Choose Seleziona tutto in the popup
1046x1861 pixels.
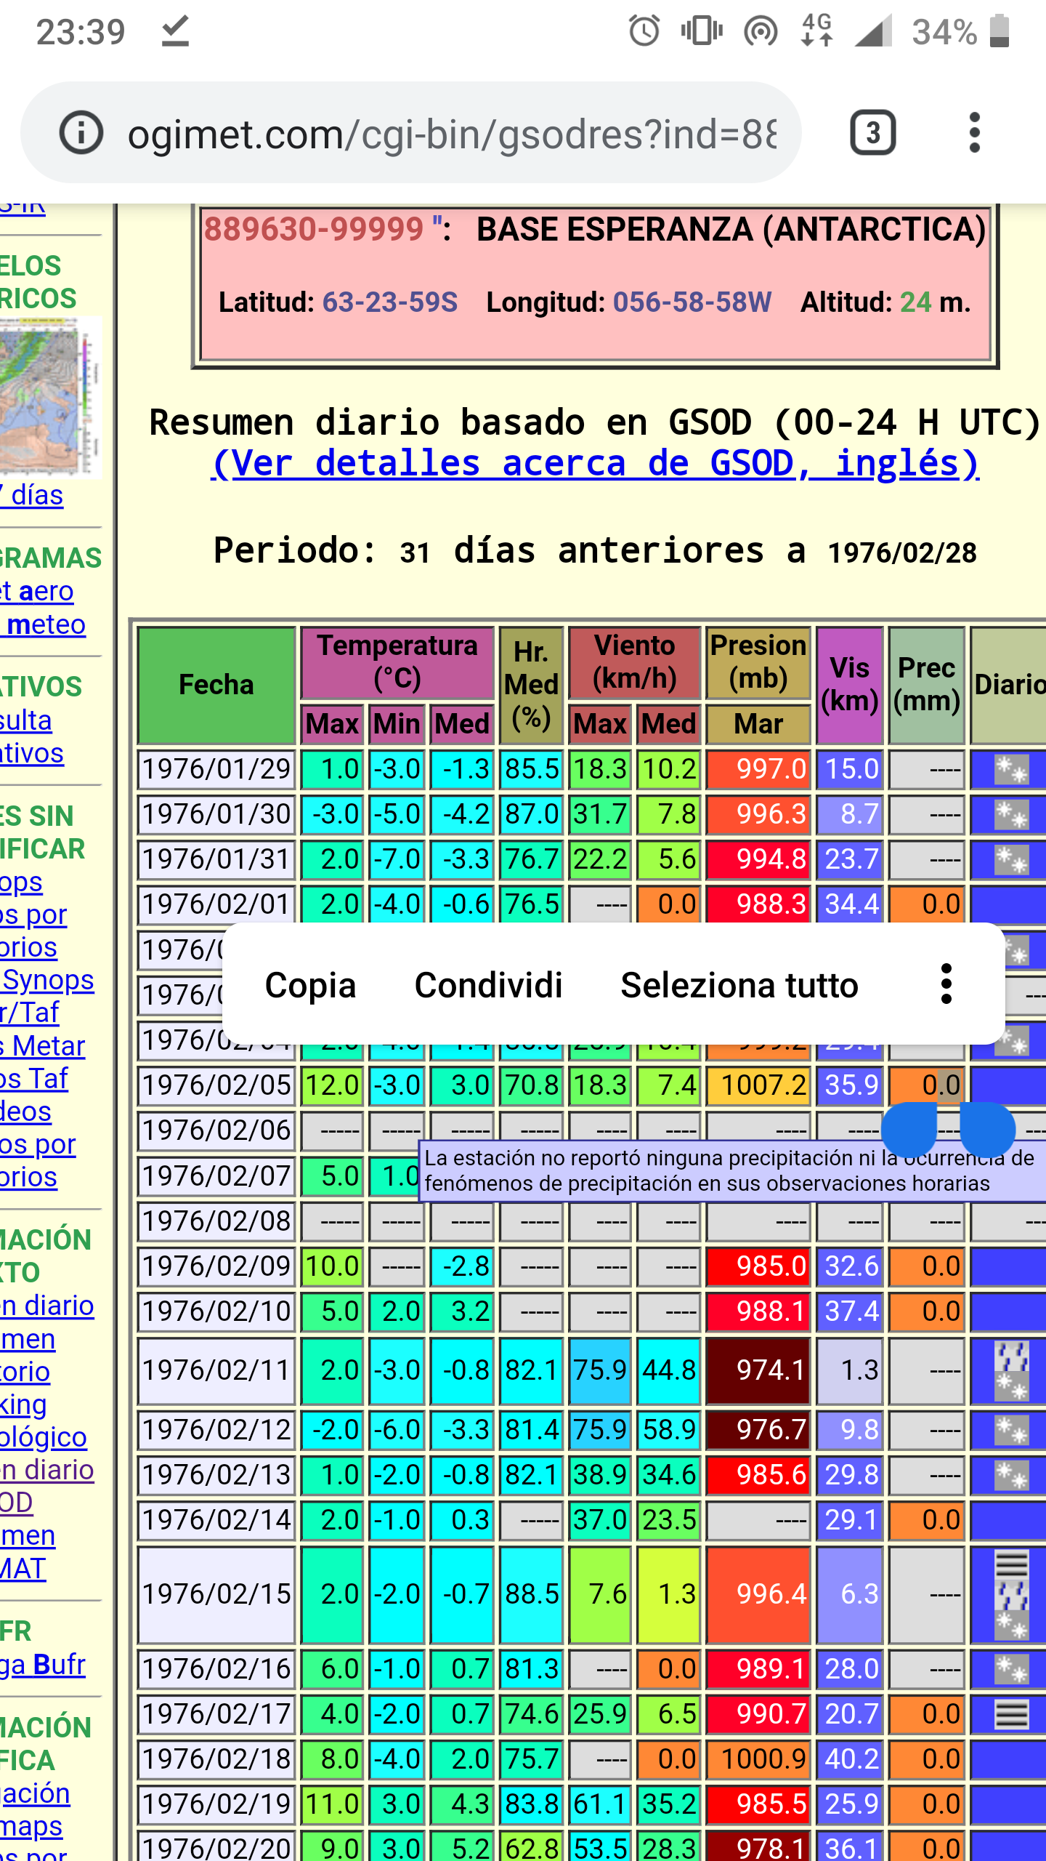tap(739, 985)
